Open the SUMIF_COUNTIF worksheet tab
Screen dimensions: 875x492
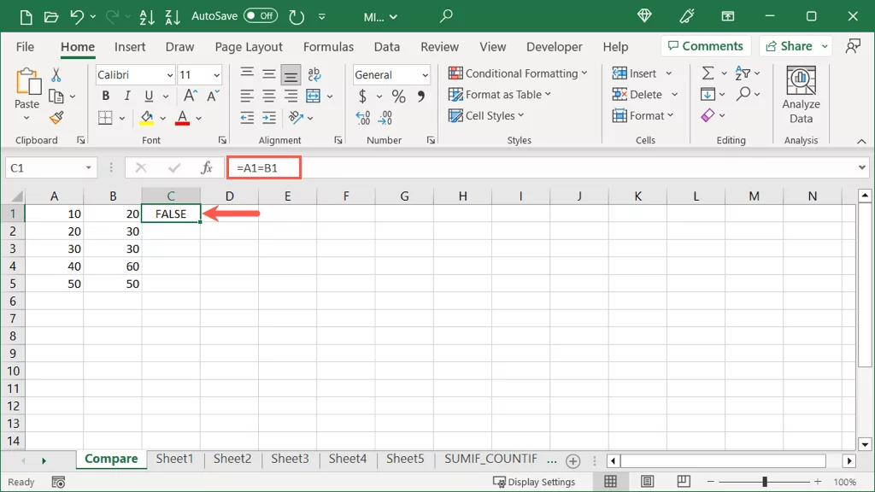point(490,459)
